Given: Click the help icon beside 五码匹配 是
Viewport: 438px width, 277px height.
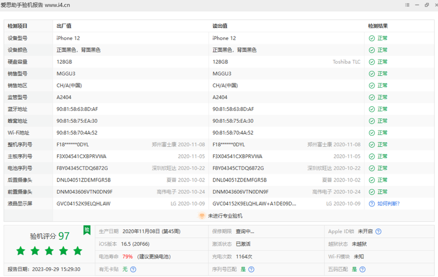Looking at the screenshot, I should click(x=362, y=269).
